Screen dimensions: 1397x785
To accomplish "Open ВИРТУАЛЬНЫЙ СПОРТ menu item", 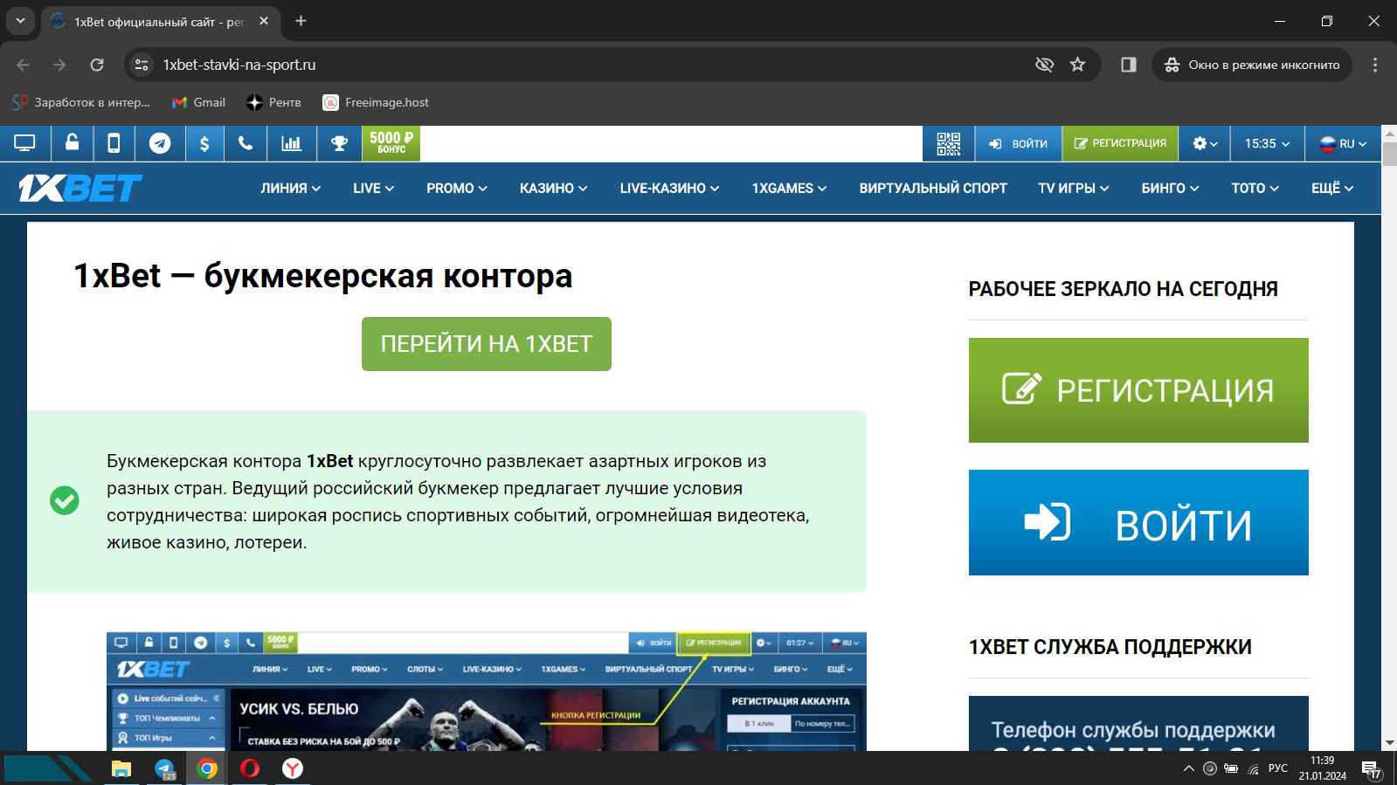I will [933, 188].
